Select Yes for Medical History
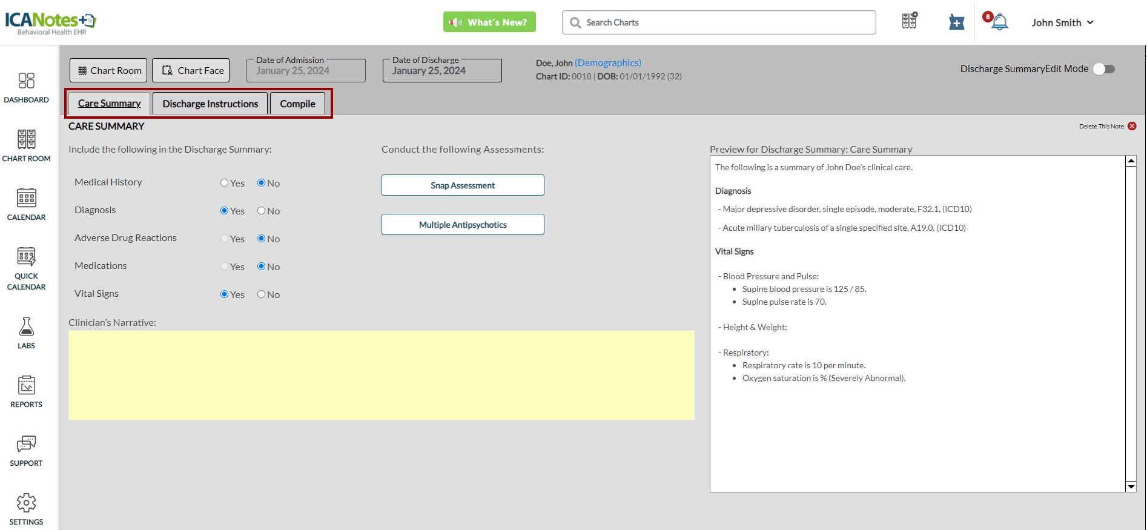The height and width of the screenshot is (530, 1147). point(225,183)
